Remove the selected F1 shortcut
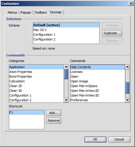 [x=54, y=120]
